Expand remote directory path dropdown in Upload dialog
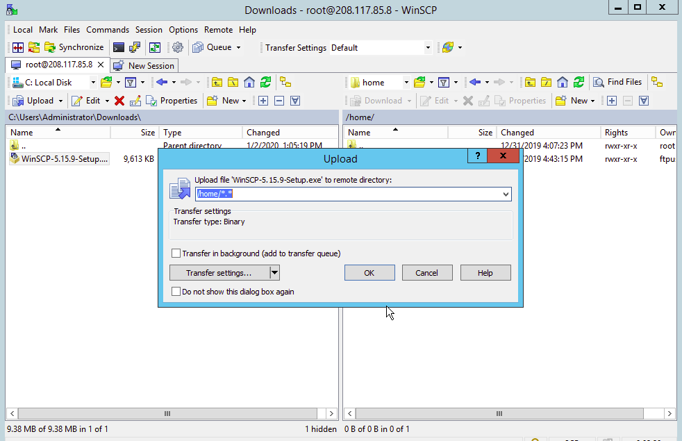The width and height of the screenshot is (682, 441). point(506,194)
